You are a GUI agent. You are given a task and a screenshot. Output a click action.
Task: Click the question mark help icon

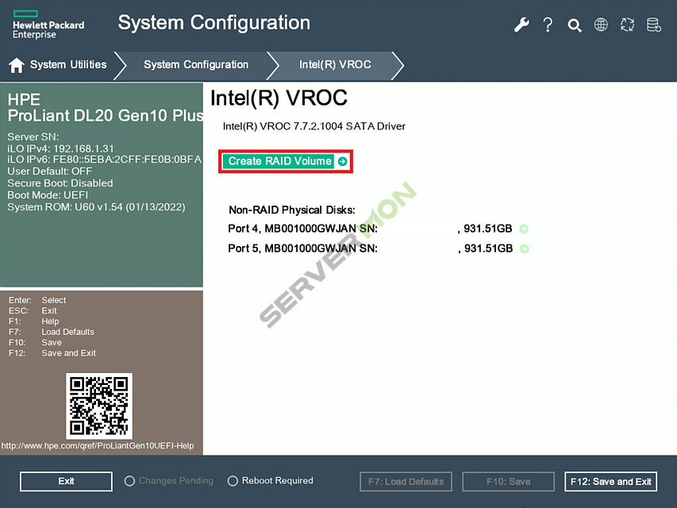click(x=548, y=25)
